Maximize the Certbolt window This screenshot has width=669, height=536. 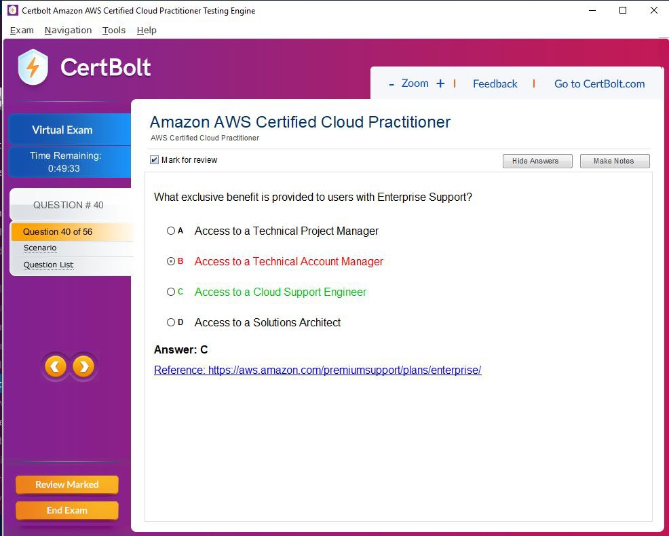pyautogui.click(x=623, y=10)
